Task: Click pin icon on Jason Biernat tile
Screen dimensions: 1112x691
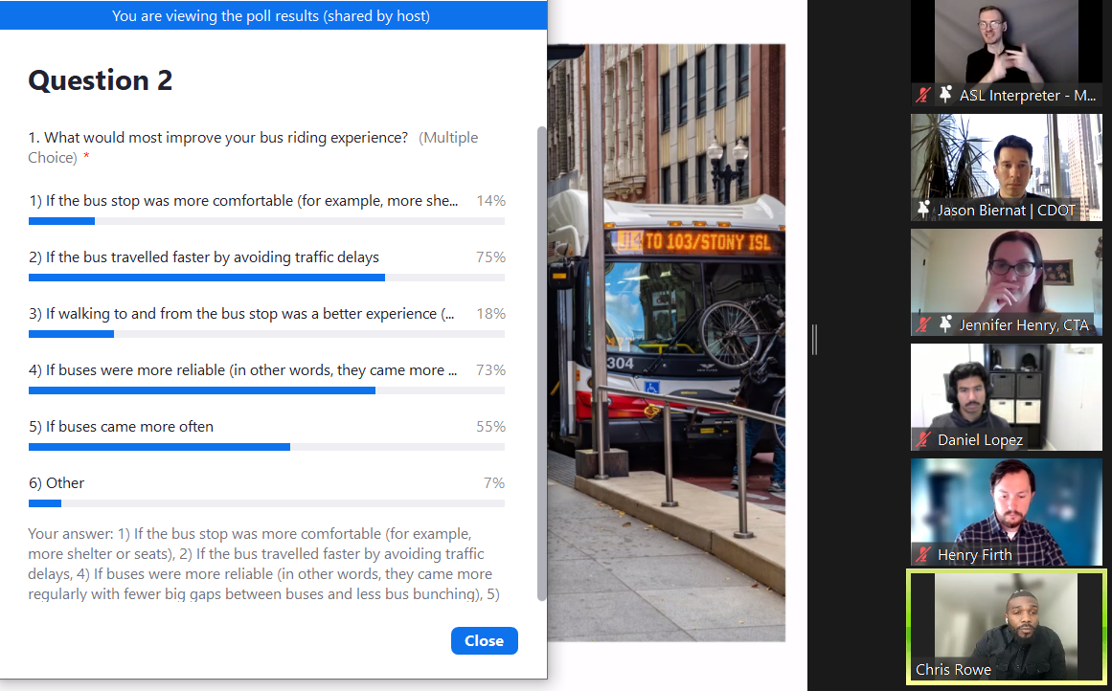Action: (922, 209)
